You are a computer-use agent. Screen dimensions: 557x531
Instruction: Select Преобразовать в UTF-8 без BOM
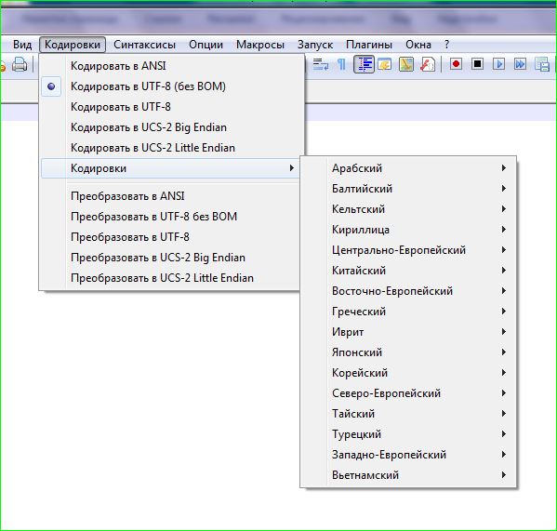coord(169,217)
